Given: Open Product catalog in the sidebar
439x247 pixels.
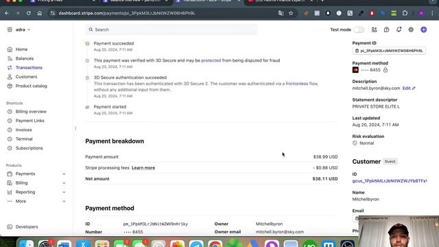Looking at the screenshot, I should 31,86.
